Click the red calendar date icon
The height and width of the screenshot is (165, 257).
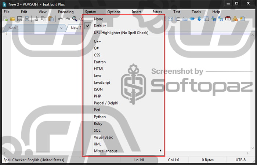point(228,19)
